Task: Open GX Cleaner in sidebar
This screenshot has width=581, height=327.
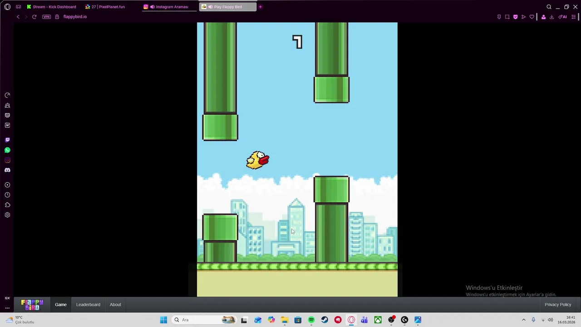Action: click(x=7, y=105)
